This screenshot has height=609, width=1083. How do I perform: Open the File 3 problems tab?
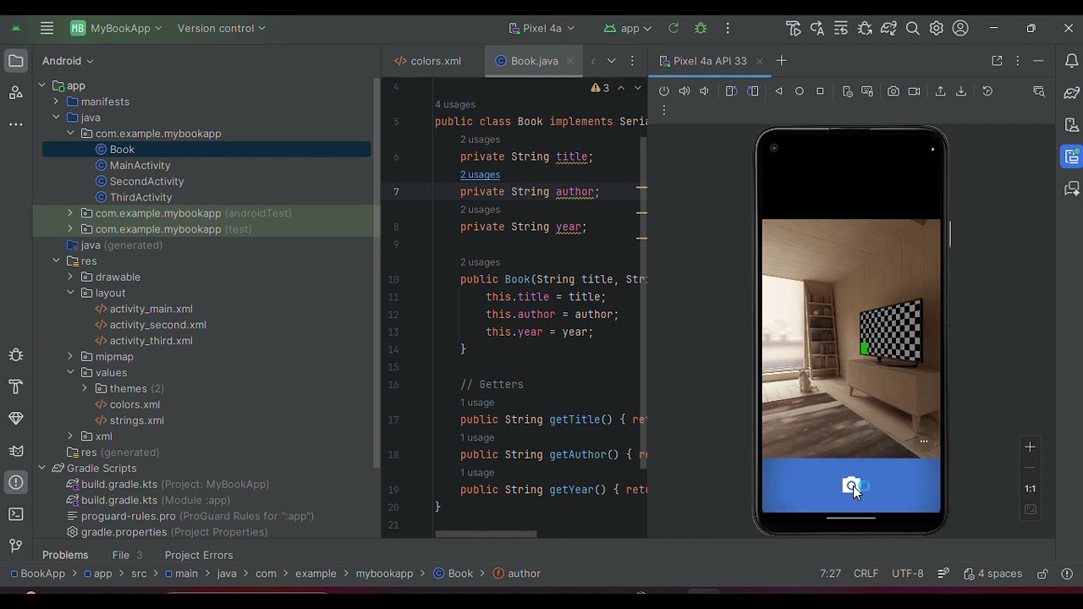pyautogui.click(x=127, y=555)
